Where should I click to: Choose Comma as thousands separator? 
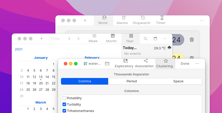85,81
